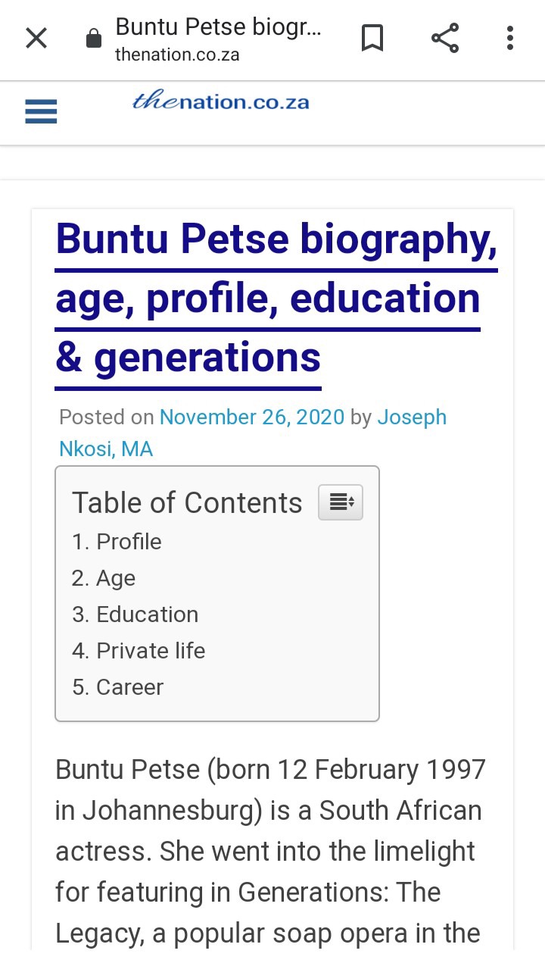
Task: Open the share icon in the top bar
Action: [x=445, y=38]
